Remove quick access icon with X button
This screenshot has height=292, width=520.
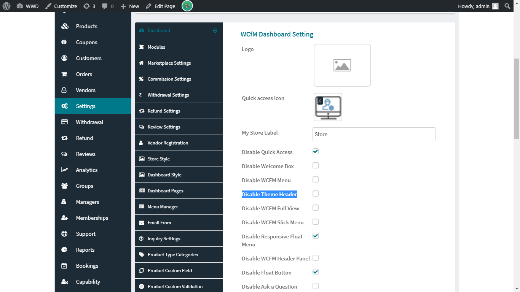tap(320, 101)
